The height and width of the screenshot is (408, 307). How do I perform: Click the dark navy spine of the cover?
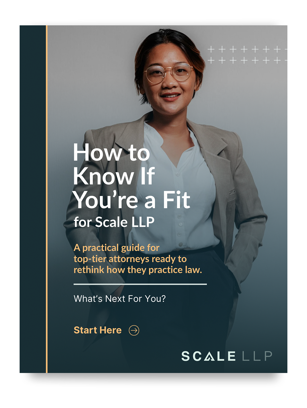pos(33,199)
